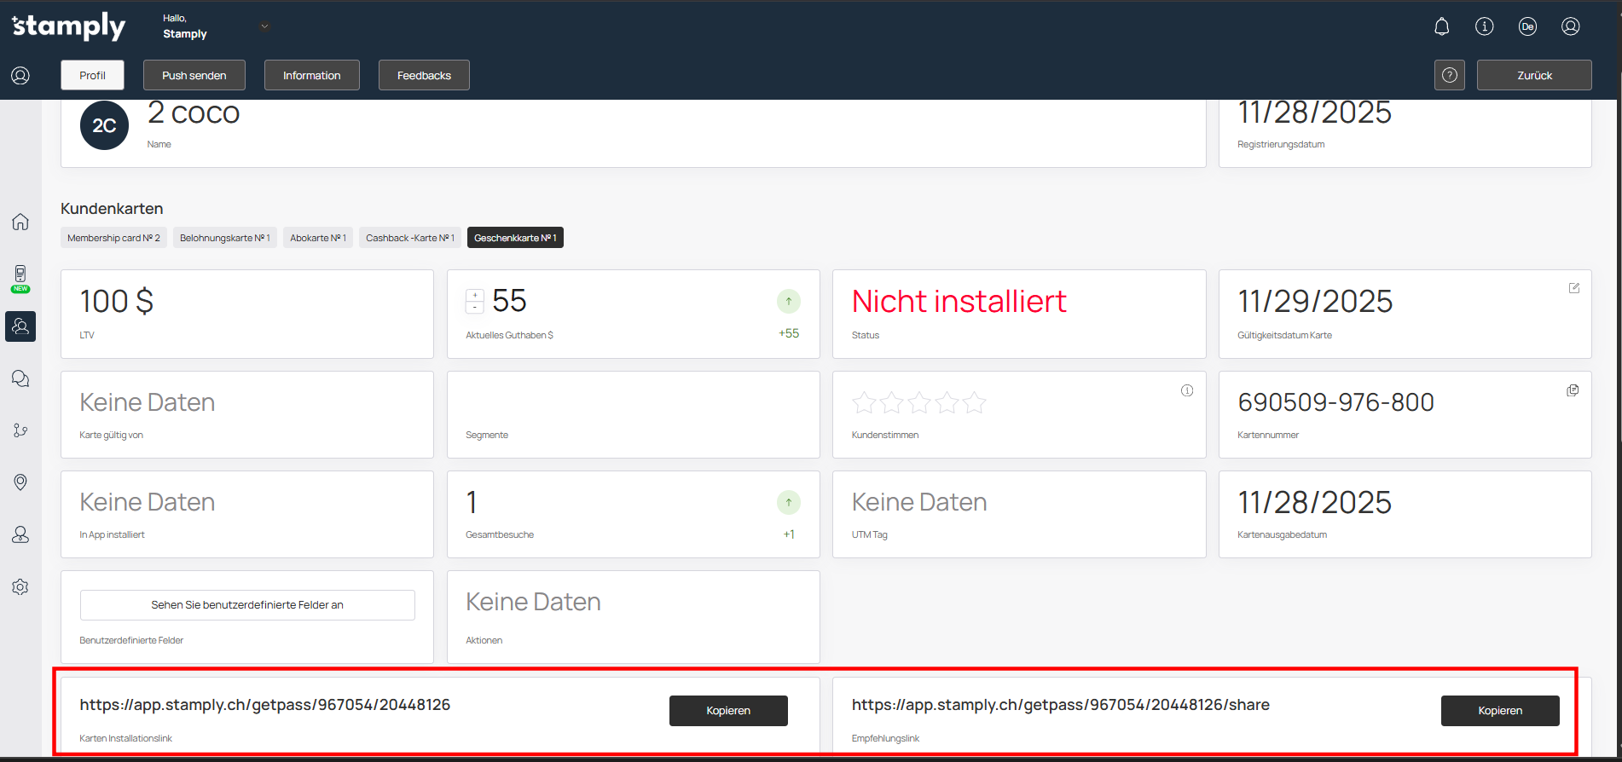Select the Cashback-Karte № 1 tab
Image resolution: width=1622 pixels, height=762 pixels.
click(x=409, y=238)
